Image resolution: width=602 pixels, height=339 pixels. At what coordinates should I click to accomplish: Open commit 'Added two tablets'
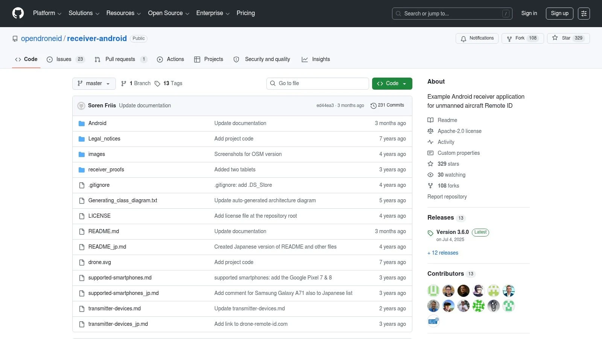click(x=235, y=170)
